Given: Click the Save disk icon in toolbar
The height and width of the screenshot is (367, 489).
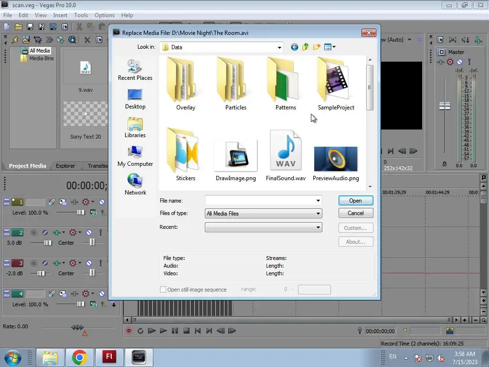Looking at the screenshot, I should (30, 27).
